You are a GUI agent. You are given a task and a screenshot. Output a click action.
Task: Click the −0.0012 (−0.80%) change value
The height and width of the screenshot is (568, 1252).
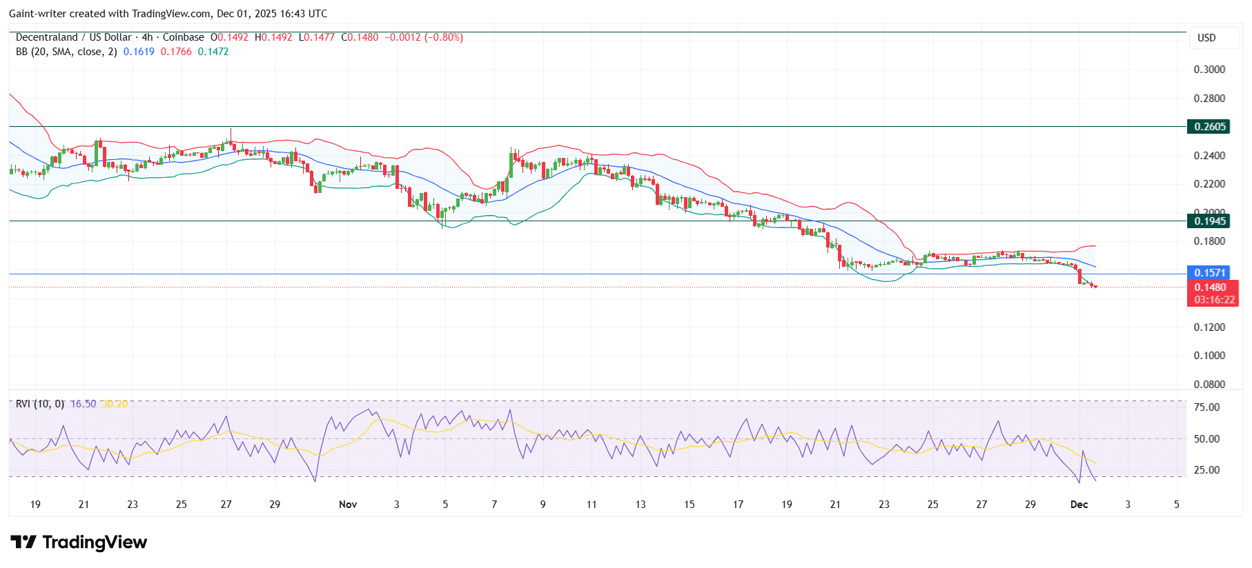[424, 37]
